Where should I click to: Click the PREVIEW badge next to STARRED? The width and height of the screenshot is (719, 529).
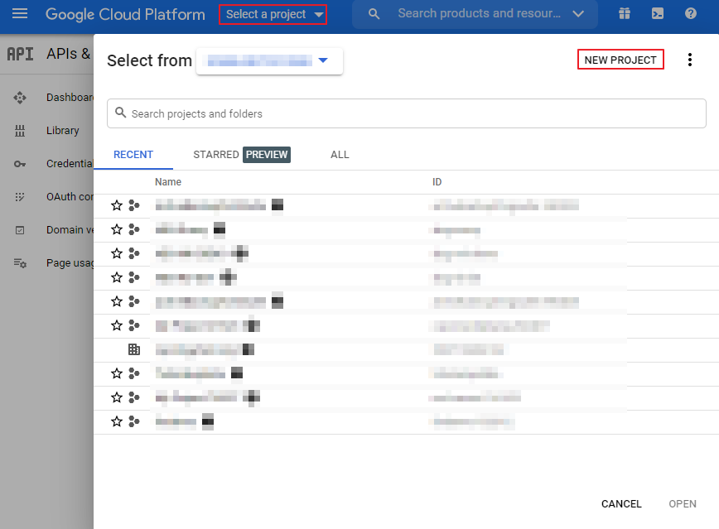(x=267, y=155)
